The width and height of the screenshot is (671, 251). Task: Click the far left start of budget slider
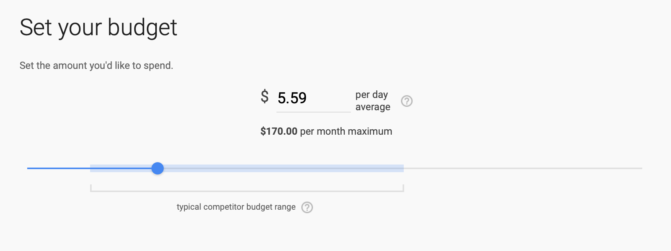(x=29, y=168)
